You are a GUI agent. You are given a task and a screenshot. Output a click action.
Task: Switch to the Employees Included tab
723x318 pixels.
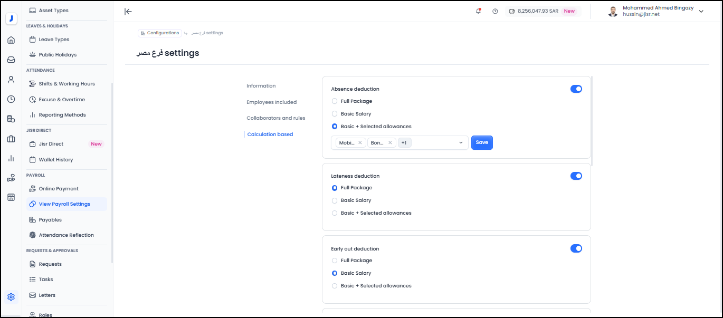[x=271, y=102]
